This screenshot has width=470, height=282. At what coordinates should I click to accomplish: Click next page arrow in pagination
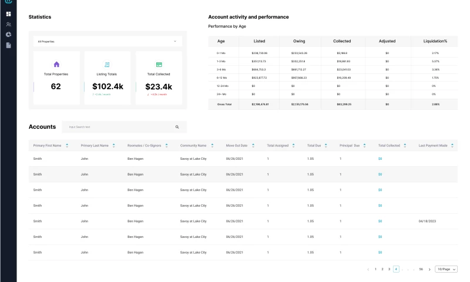(429, 269)
